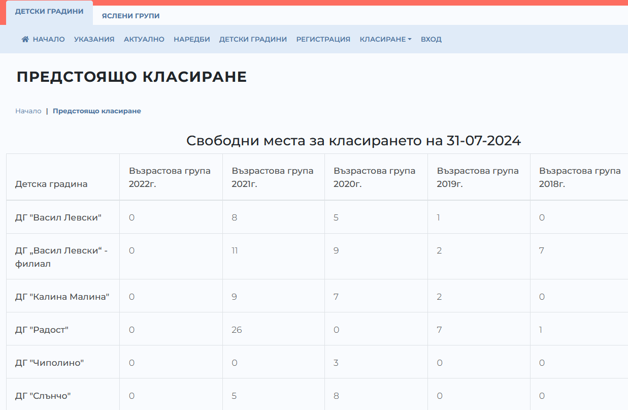
Task: Select the ДГ "Слънчо" row name
Action: [43, 396]
